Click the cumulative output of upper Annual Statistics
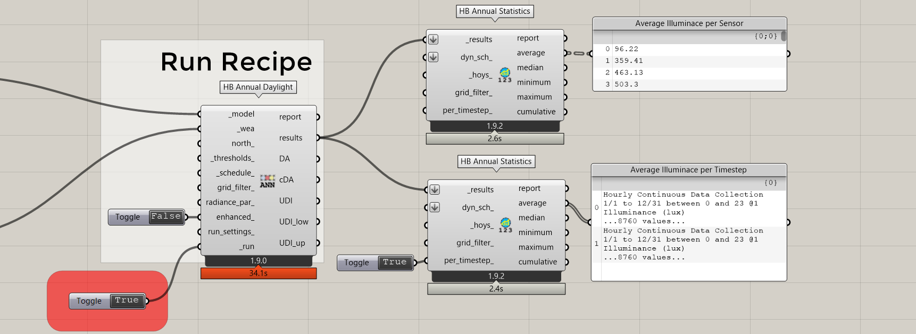 [536, 112]
